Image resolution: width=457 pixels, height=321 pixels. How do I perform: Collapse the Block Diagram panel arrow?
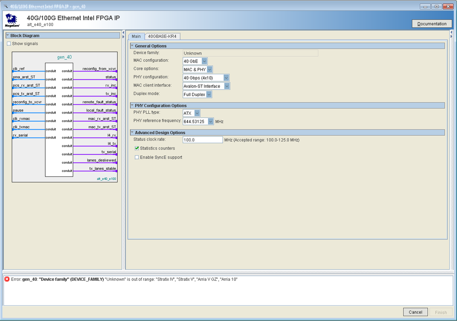coord(8,36)
